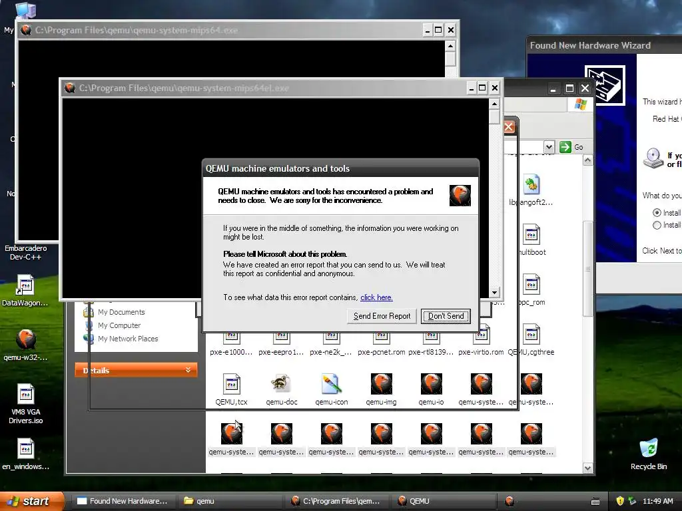This screenshot has height=511, width=682.
Task: Switch to C:\Program Files\qem... taskbar button
Action: pyautogui.click(x=336, y=501)
